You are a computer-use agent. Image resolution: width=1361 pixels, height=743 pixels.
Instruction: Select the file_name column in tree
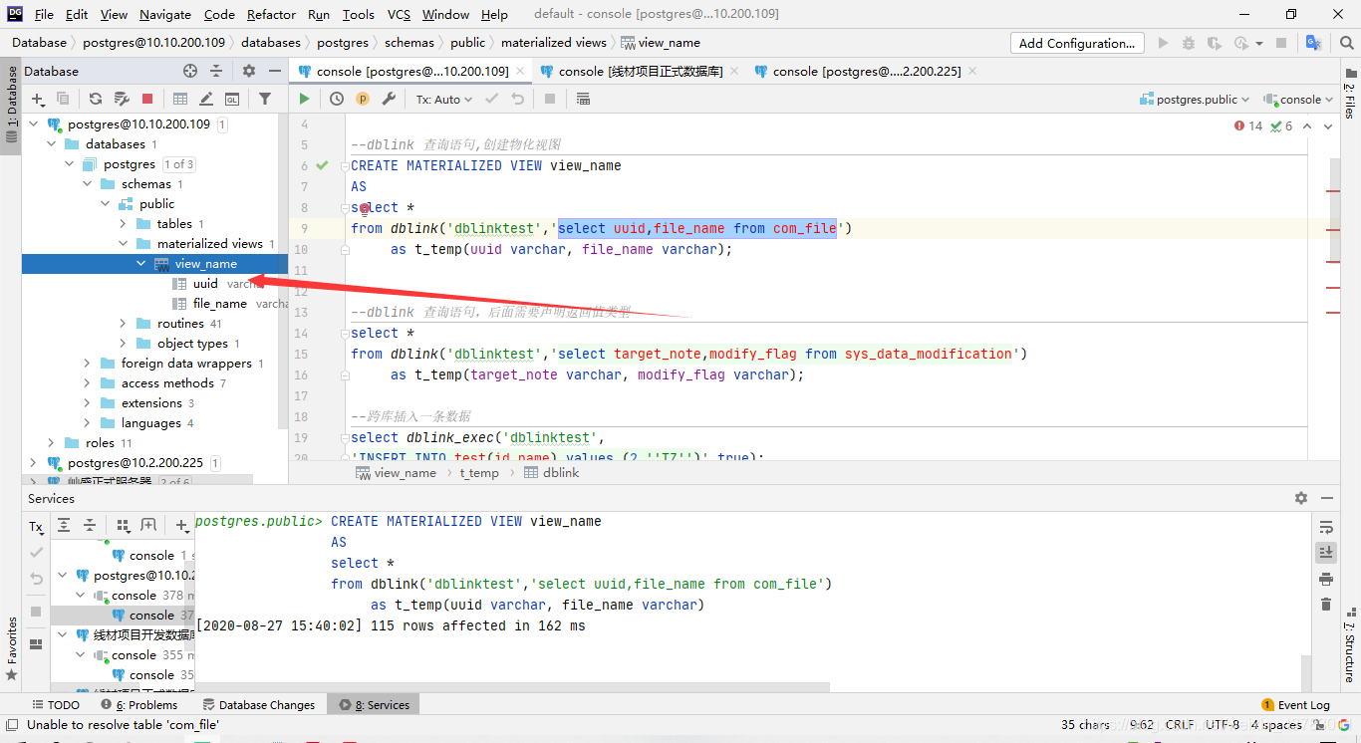pos(219,304)
